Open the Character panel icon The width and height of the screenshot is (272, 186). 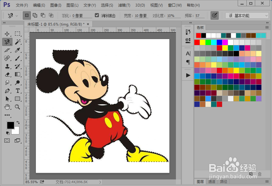188,53
